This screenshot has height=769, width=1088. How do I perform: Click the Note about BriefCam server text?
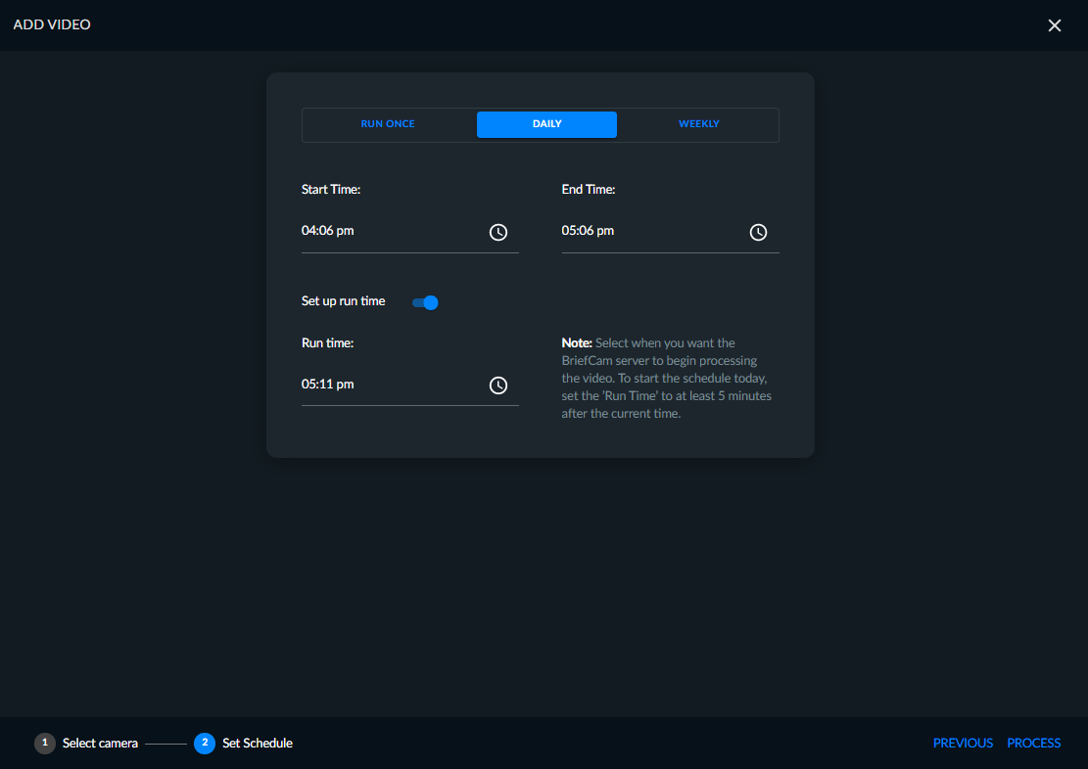667,378
